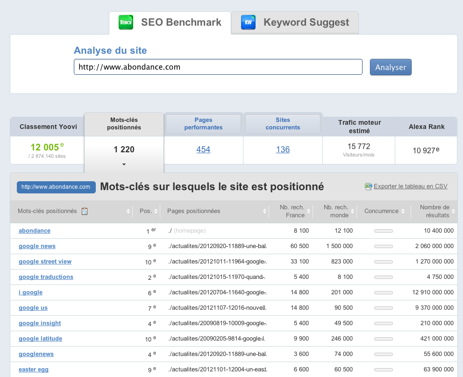Open the google us keyword link
The height and width of the screenshot is (377, 463).
(33, 308)
